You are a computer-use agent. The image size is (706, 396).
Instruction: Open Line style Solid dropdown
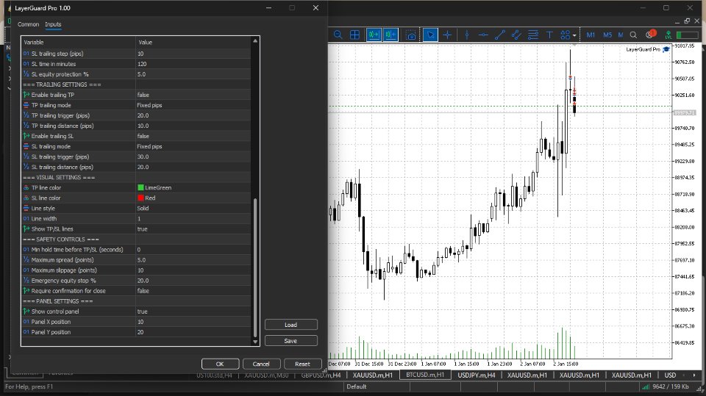(x=193, y=209)
